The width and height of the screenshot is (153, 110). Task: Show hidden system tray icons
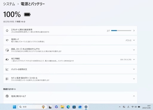(120, 107)
